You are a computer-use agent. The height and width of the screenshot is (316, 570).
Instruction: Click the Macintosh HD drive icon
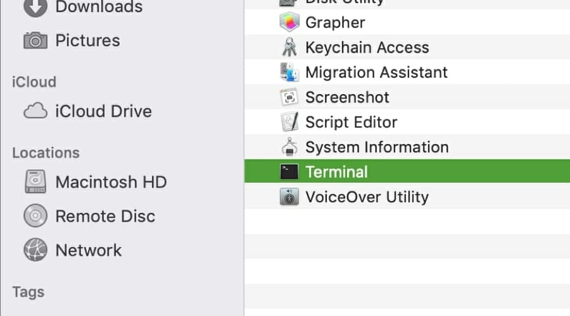click(x=35, y=183)
